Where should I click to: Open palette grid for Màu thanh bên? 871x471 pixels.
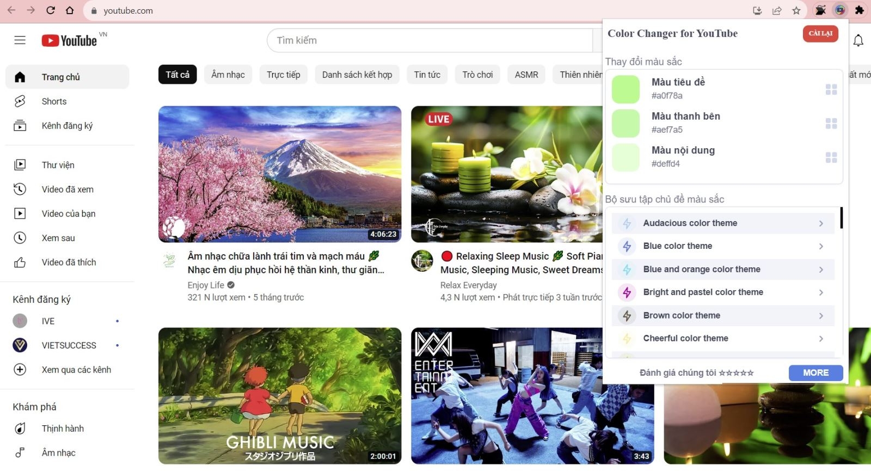pos(831,124)
